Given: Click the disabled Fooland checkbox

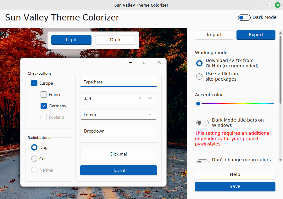Looking at the screenshot, I should click(x=43, y=117).
